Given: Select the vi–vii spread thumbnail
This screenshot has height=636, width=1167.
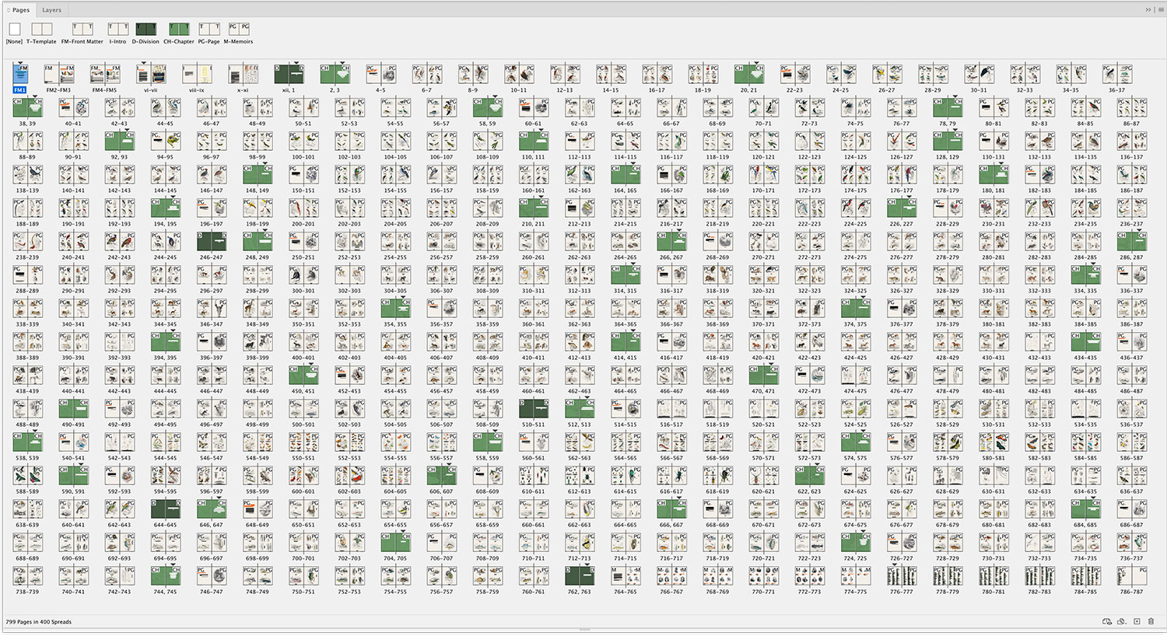Looking at the screenshot, I should point(151,75).
